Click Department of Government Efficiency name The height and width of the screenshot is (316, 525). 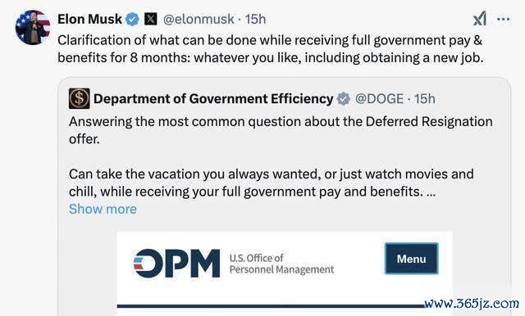coord(213,99)
